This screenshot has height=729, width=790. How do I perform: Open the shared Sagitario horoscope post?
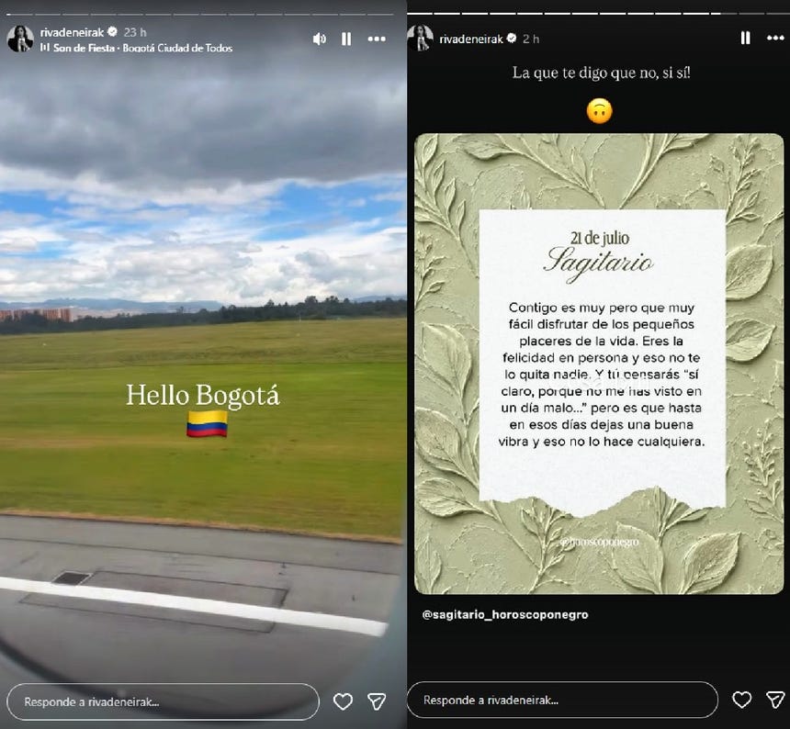tap(599, 364)
